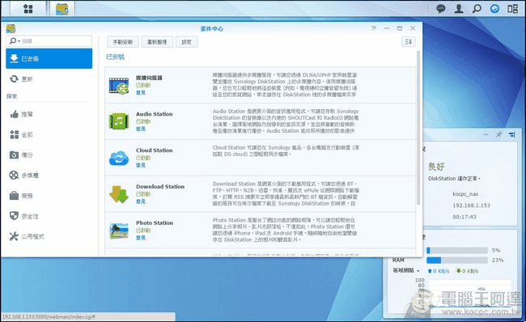The width and height of the screenshot is (526, 322).
Task: Open the notifications speech bubble icon
Action: tap(441, 9)
